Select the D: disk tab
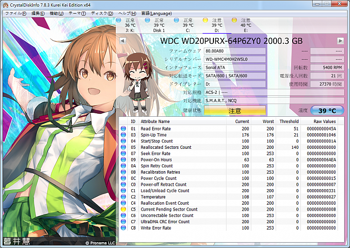The image size is (350, 248). [x=217, y=25]
